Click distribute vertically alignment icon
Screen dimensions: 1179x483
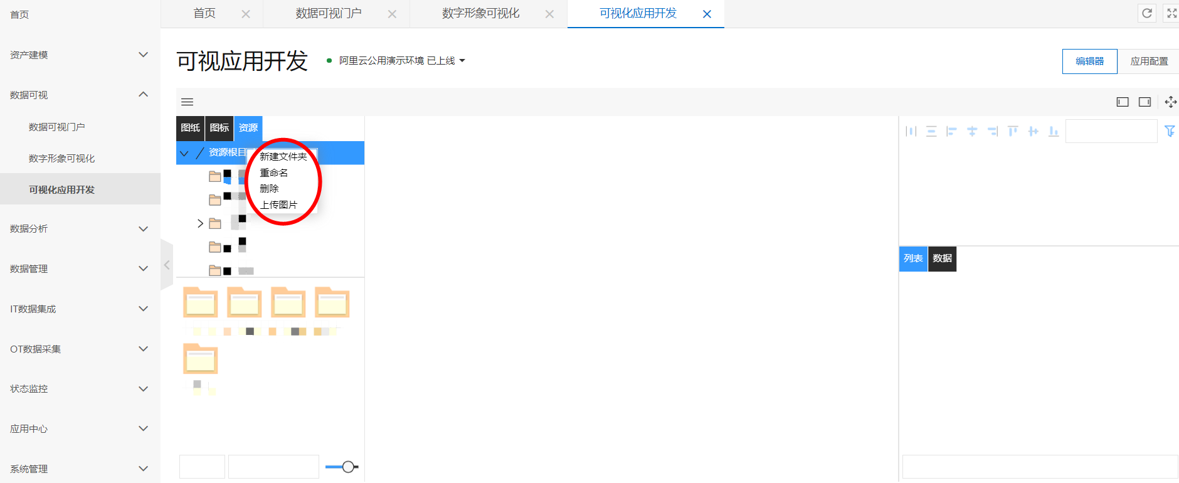tap(931, 131)
